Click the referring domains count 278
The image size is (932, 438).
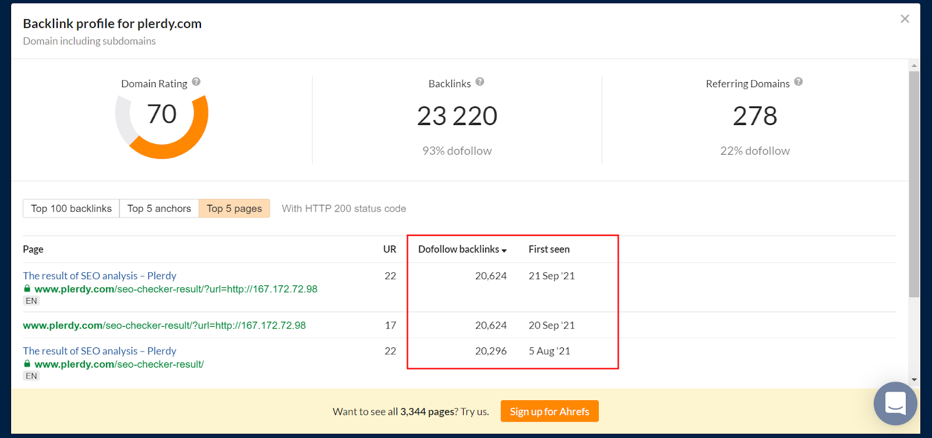[x=755, y=116]
